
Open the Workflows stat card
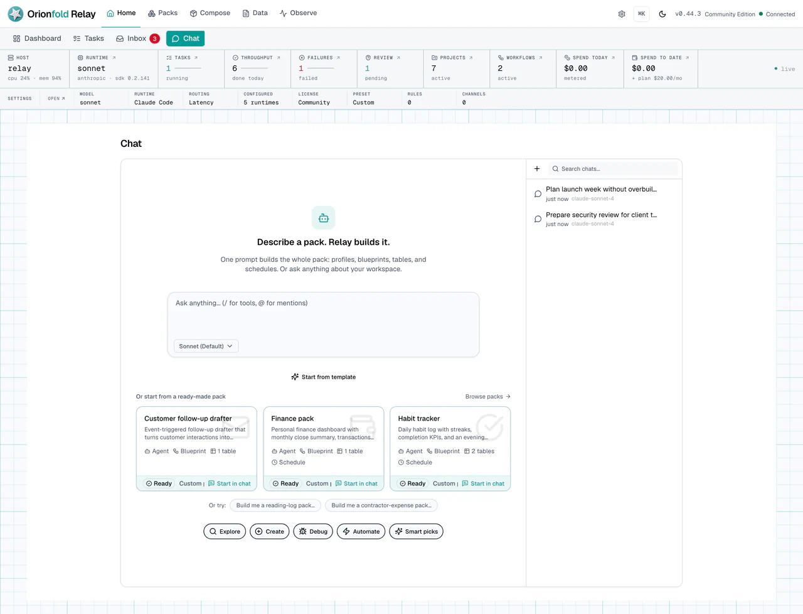523,68
